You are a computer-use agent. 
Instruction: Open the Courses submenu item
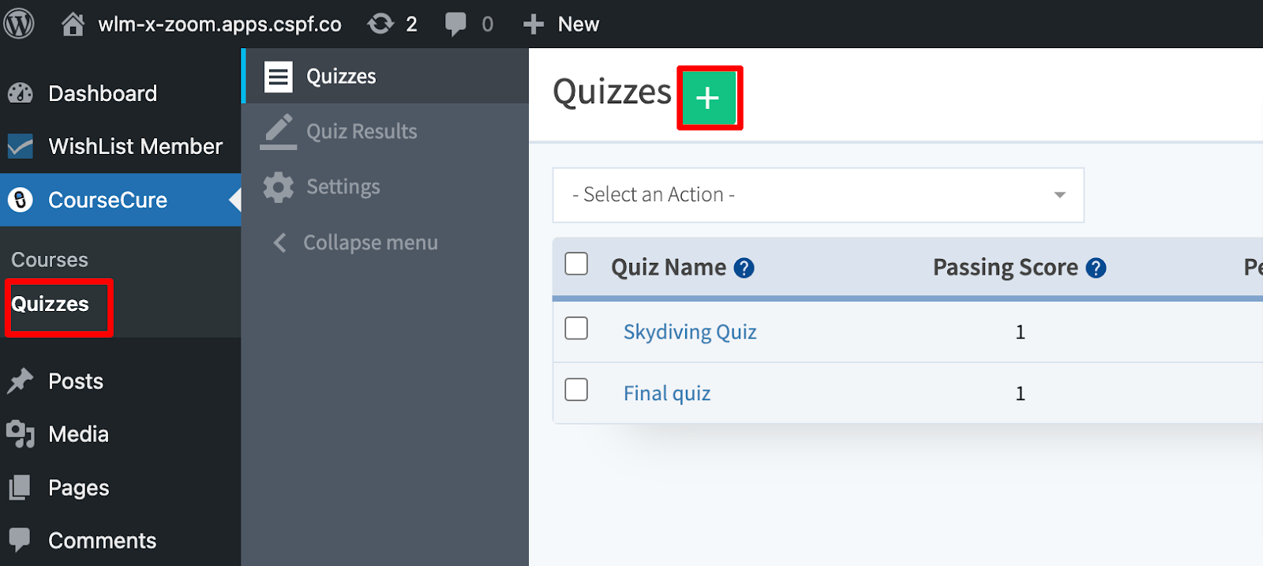(x=50, y=260)
